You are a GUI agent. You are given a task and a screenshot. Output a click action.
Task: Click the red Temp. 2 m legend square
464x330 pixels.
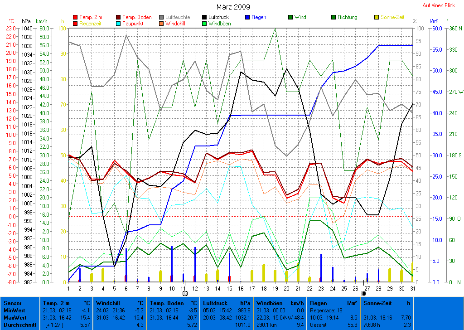pyautogui.click(x=75, y=18)
